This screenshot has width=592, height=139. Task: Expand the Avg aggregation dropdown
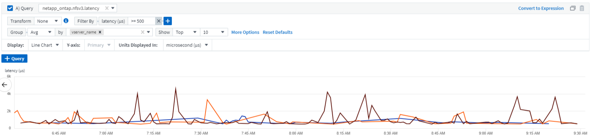pyautogui.click(x=41, y=32)
